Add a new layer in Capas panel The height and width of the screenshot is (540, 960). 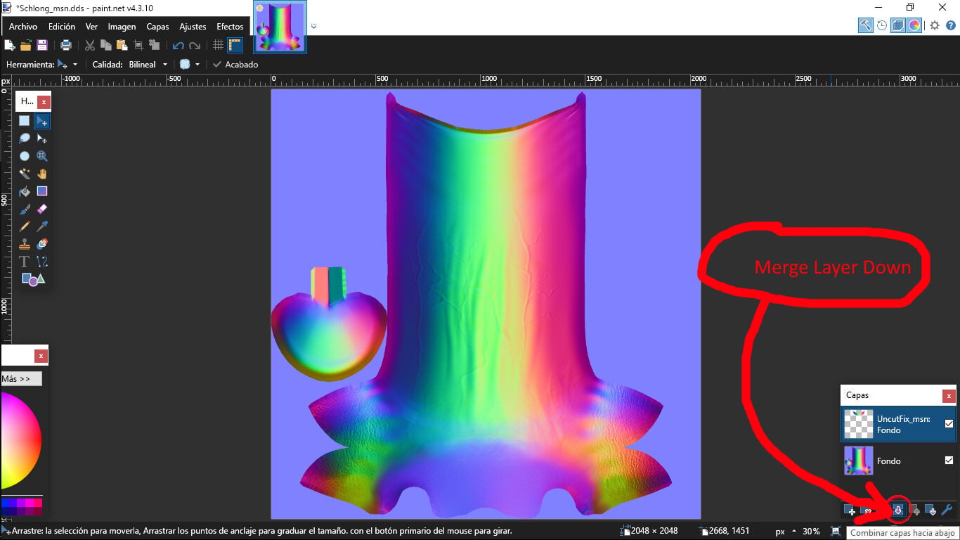tap(850, 510)
